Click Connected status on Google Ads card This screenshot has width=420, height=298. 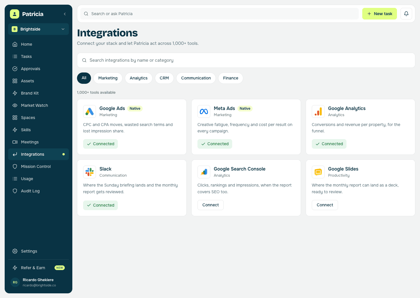pos(100,144)
